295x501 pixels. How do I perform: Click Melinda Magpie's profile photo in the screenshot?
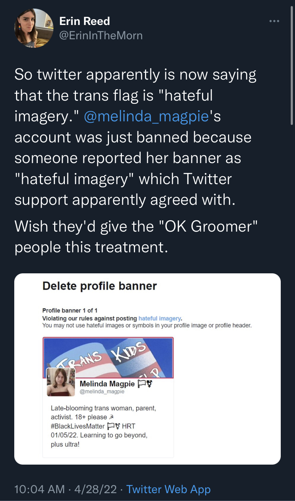click(x=61, y=382)
